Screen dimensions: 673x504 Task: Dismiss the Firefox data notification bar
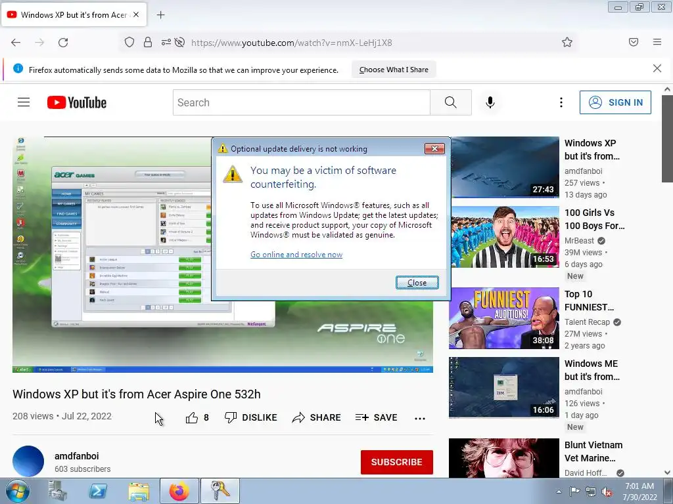point(657,68)
